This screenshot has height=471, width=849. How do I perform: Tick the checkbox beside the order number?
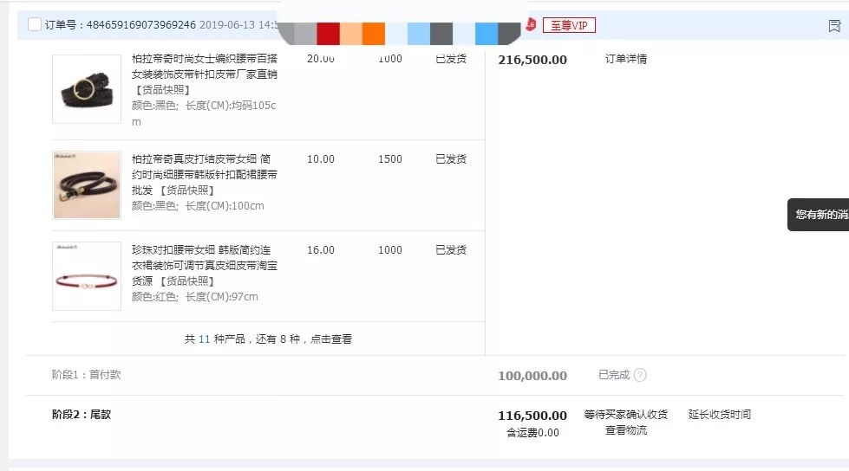[35, 25]
